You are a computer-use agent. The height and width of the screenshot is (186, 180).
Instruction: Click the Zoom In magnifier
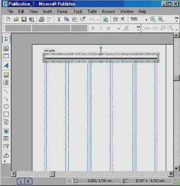pos(161,19)
